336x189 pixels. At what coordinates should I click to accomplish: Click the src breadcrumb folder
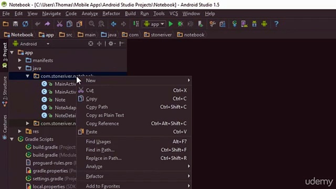66,35
